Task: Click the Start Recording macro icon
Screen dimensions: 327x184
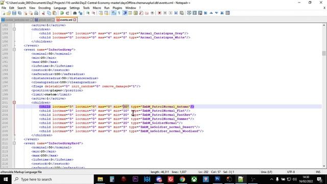Action: point(159,13)
